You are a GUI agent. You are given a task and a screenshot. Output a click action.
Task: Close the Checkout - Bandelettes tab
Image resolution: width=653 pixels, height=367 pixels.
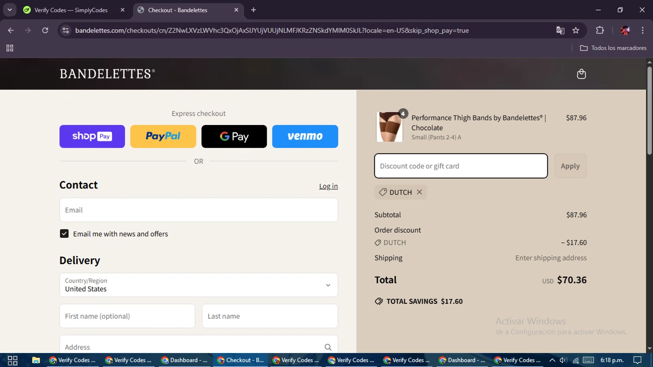pyautogui.click(x=236, y=10)
